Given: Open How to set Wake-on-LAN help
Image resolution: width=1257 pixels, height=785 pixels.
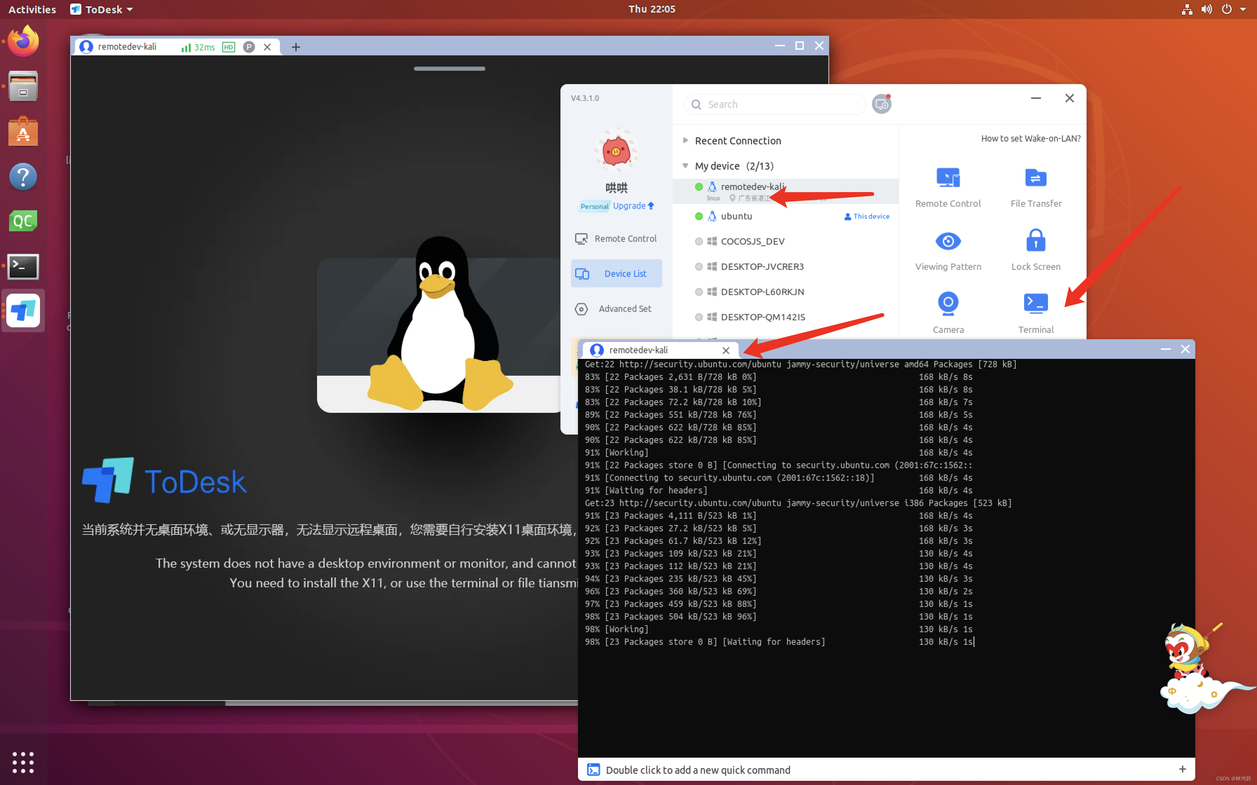Looking at the screenshot, I should pos(1030,139).
